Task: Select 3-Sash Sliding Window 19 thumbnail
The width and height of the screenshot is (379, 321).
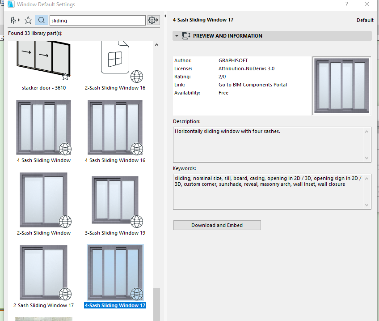Action: pos(115,200)
